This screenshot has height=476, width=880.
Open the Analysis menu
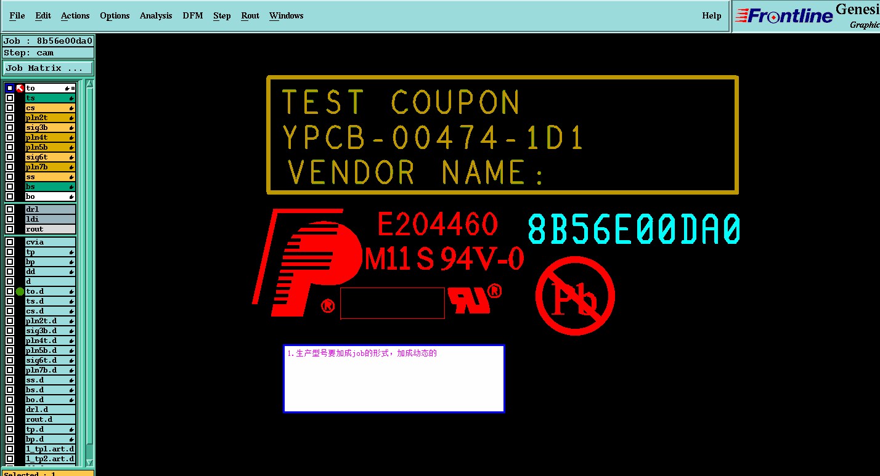(156, 16)
